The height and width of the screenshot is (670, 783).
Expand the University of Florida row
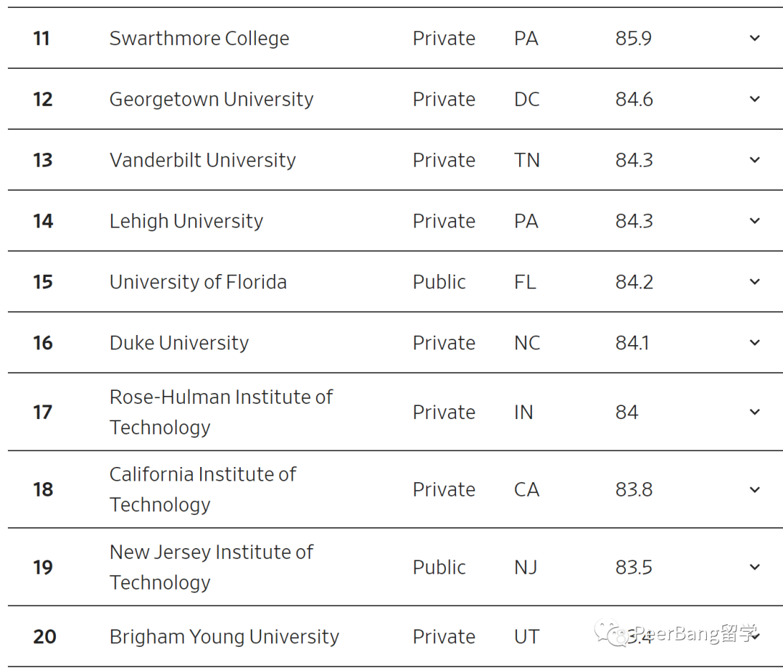pyautogui.click(x=755, y=282)
